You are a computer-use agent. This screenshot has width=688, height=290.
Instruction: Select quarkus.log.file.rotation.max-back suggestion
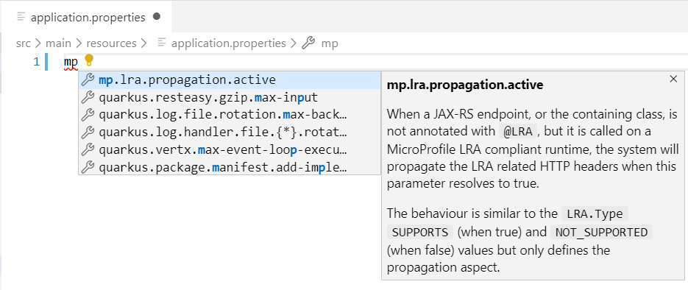click(230, 115)
